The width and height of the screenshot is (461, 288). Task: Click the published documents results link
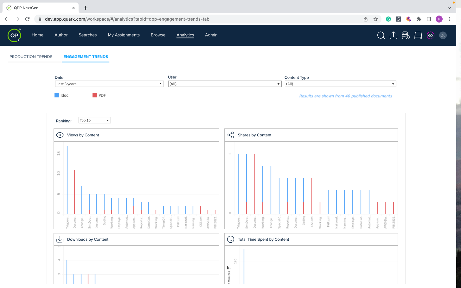click(346, 96)
